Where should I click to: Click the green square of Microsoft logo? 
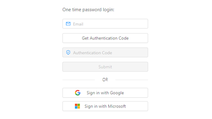point(79,105)
